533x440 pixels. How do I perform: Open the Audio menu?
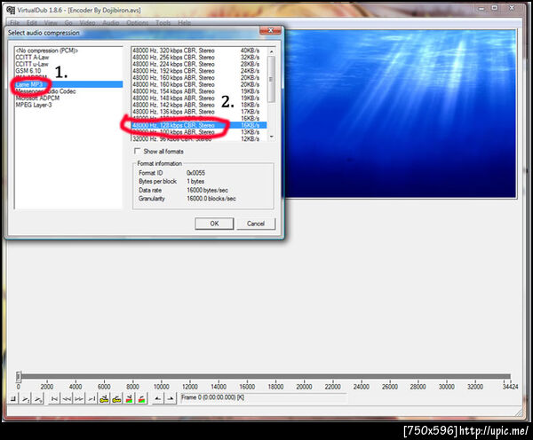(x=111, y=23)
